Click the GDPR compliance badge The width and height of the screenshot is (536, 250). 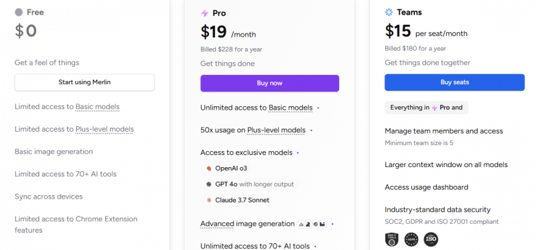[x=411, y=239]
